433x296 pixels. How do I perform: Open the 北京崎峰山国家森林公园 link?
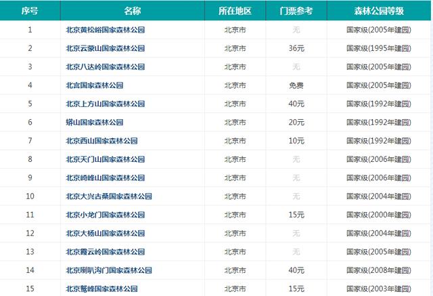click(105, 177)
